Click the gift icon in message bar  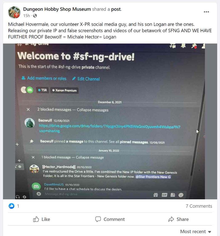(156, 195)
